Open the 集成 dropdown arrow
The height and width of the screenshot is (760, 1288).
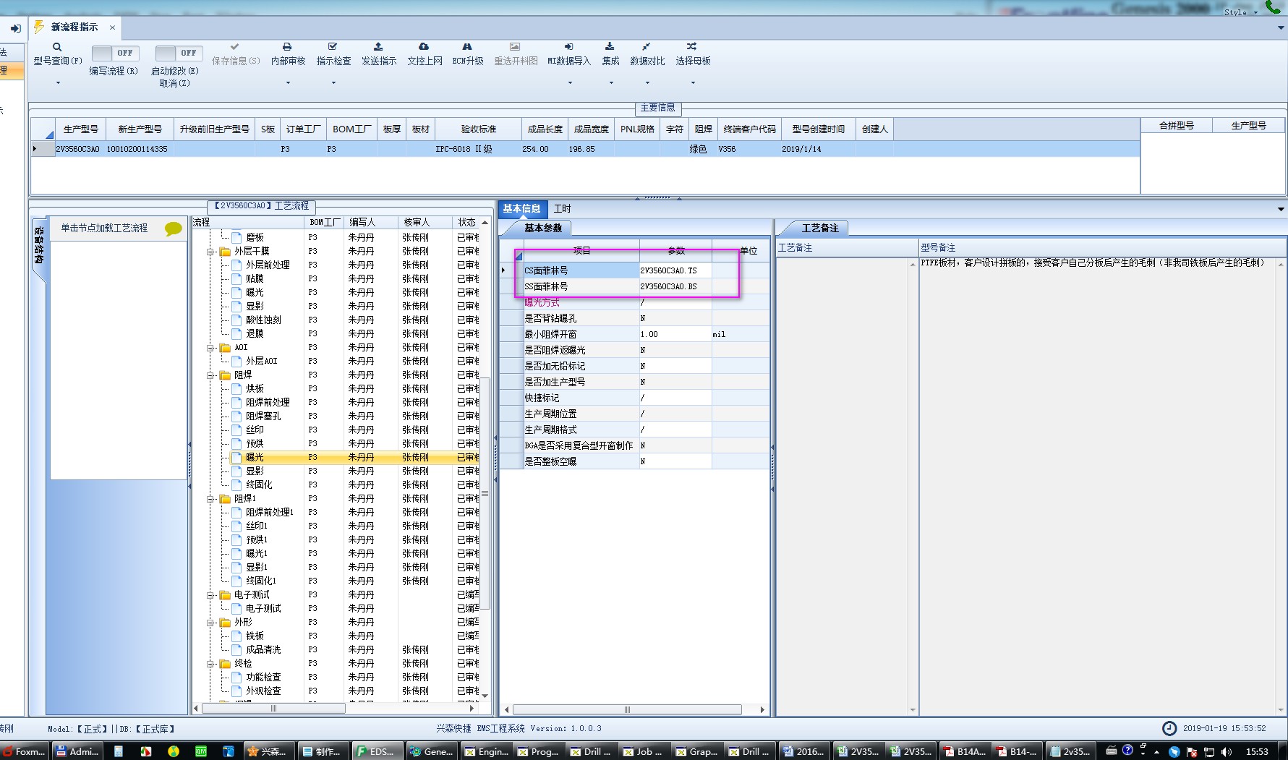[x=611, y=82]
